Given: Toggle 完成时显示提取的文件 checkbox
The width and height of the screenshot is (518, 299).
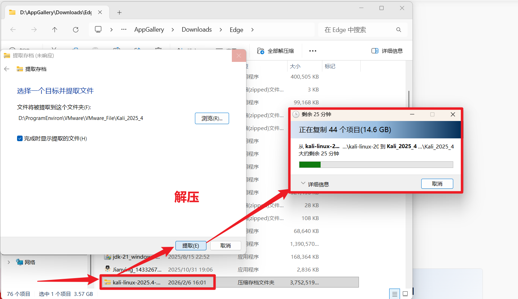Looking at the screenshot, I should [x=20, y=138].
